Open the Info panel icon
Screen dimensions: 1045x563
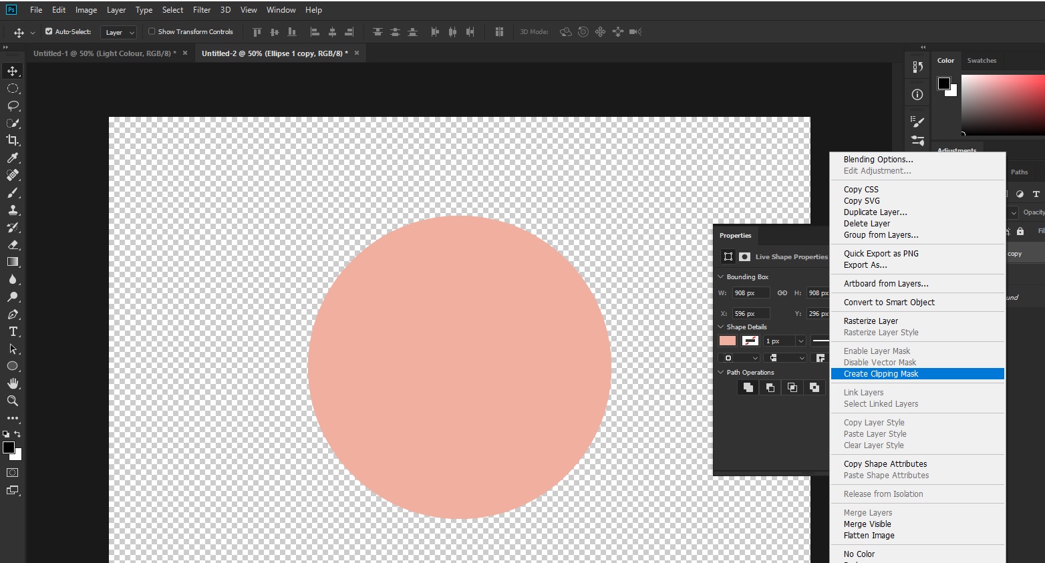coord(917,95)
